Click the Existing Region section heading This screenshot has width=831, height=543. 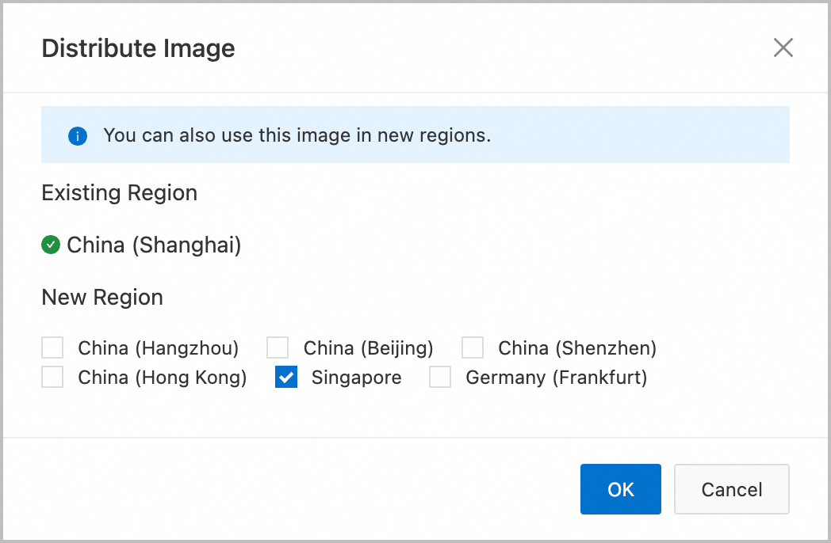coord(119,192)
